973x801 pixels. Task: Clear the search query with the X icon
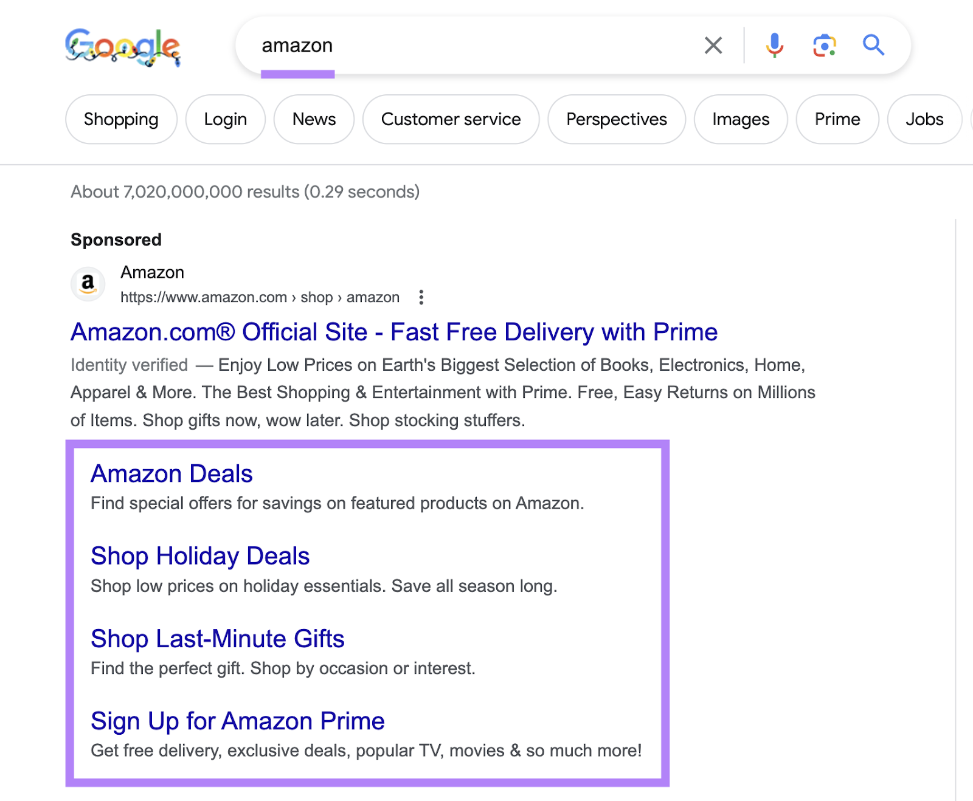pyautogui.click(x=713, y=45)
